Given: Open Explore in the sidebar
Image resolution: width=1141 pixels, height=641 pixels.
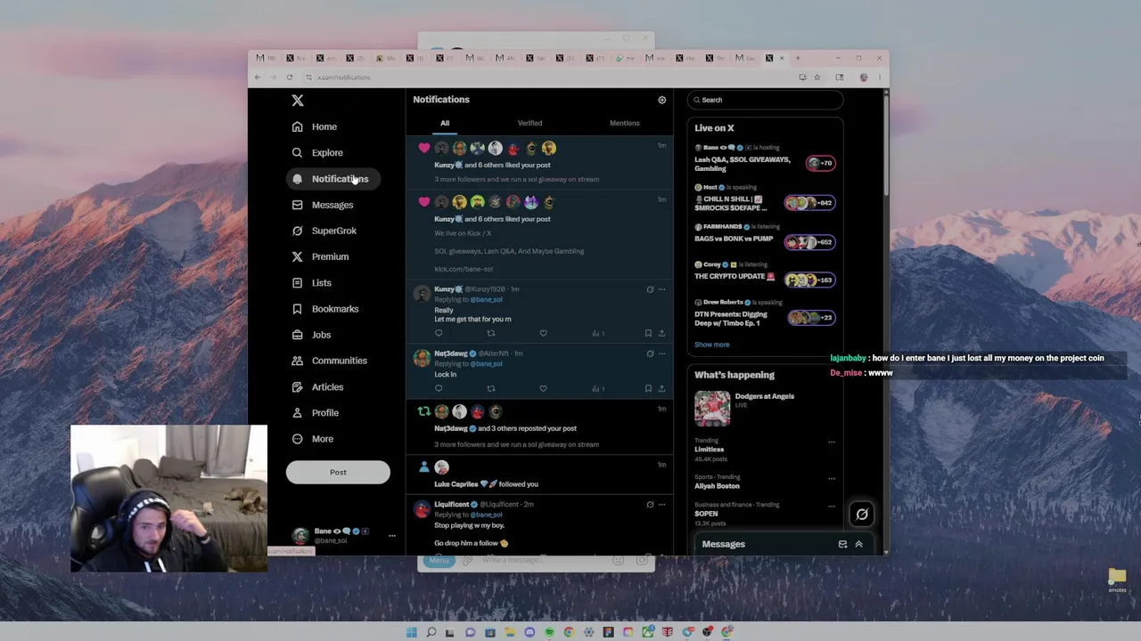Looking at the screenshot, I should tap(317, 152).
